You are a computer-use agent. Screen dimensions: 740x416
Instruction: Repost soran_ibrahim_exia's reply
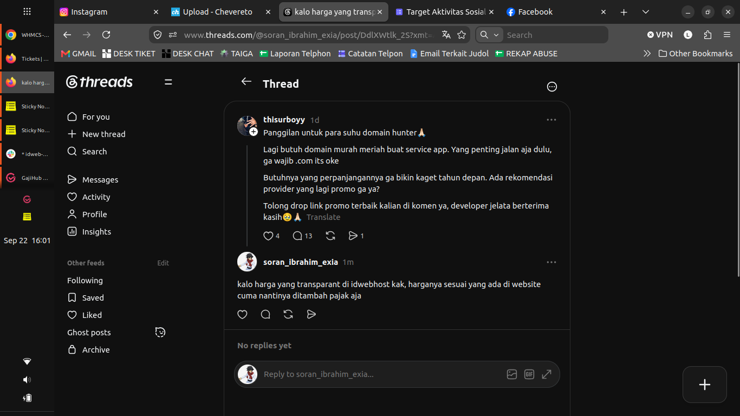pyautogui.click(x=288, y=314)
